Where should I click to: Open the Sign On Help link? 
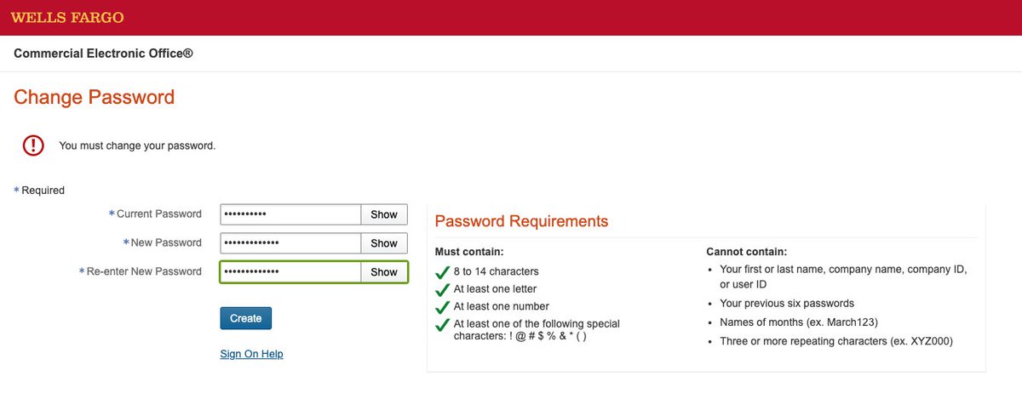tap(251, 354)
